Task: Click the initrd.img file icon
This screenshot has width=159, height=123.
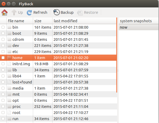Action: point(9,64)
